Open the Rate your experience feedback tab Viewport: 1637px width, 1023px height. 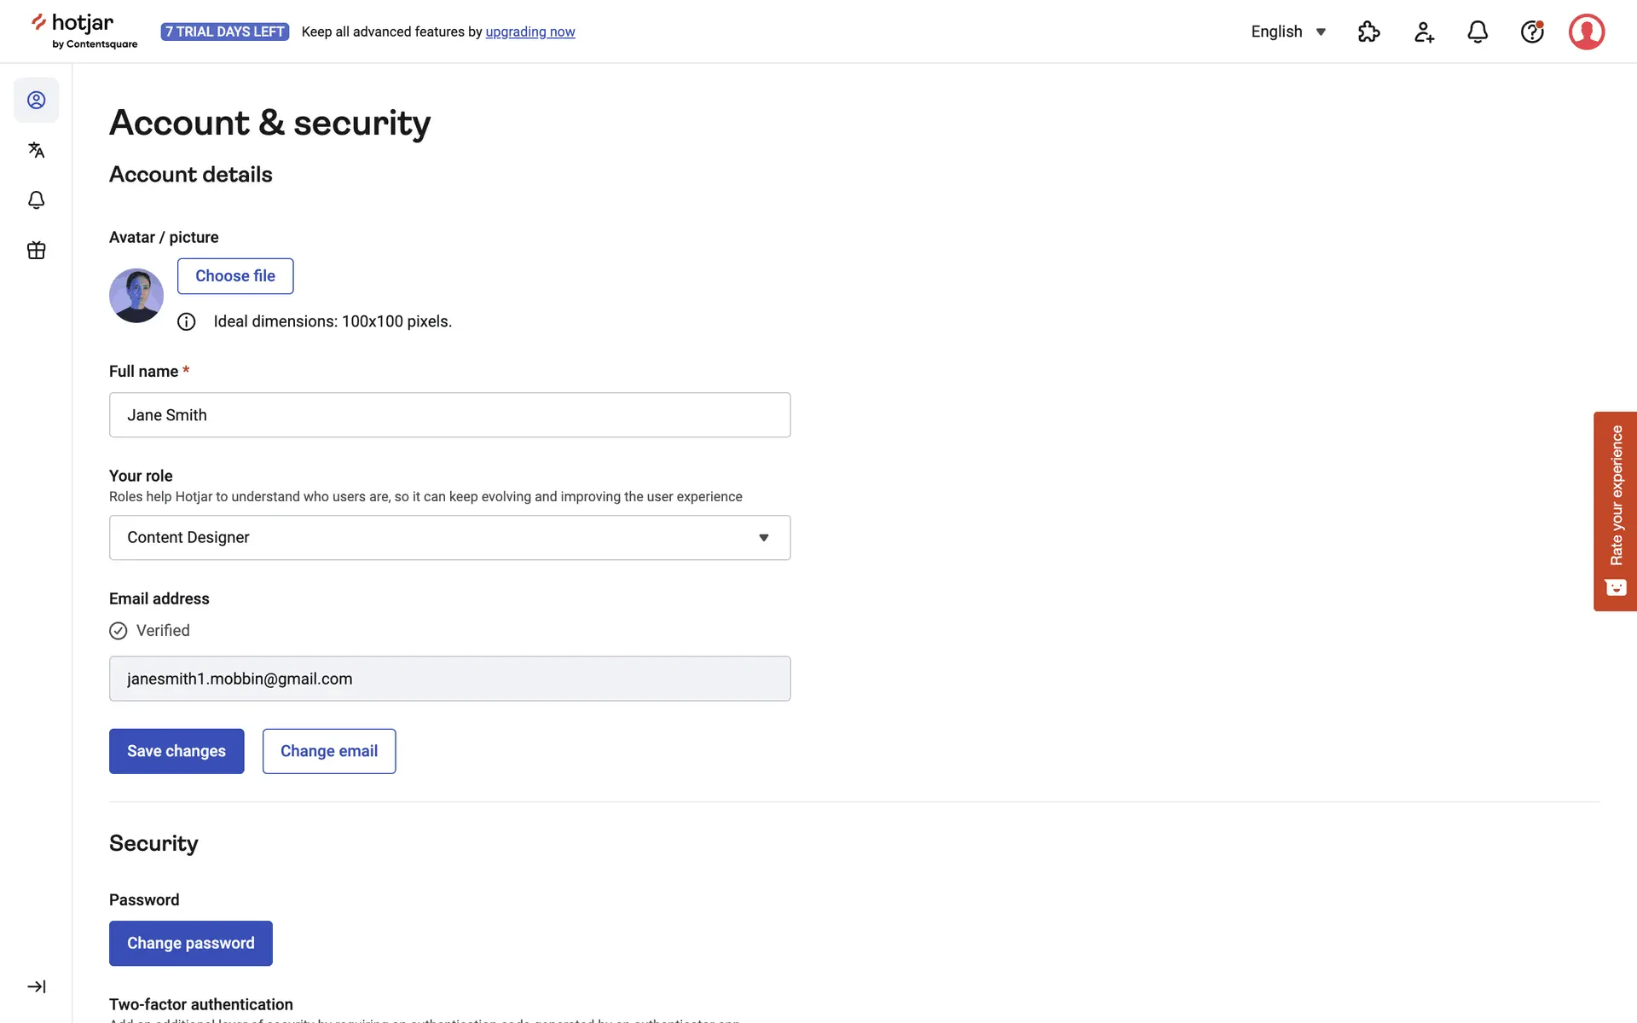1615,511
